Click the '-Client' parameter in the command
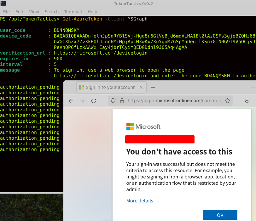This screenshot has height=221, width=256. [x=115, y=19]
